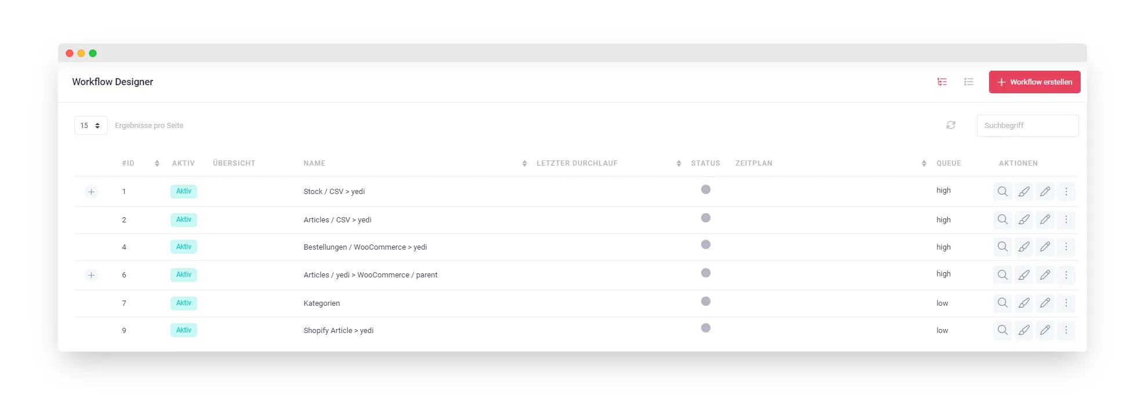Open brush designer for workflow ID 6
1145x395 pixels.
(1024, 275)
